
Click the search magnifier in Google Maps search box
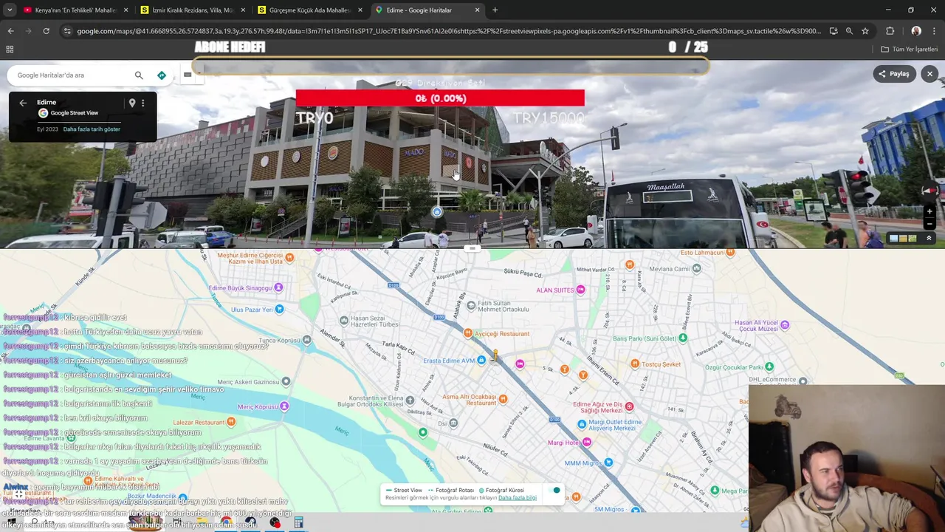[x=139, y=75]
